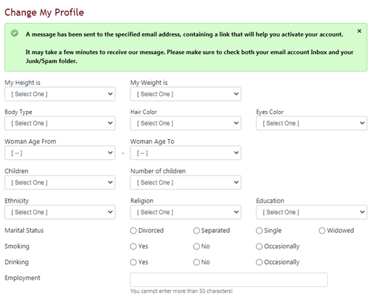Set Smoking to No
The width and height of the screenshot is (370, 301).
point(196,246)
